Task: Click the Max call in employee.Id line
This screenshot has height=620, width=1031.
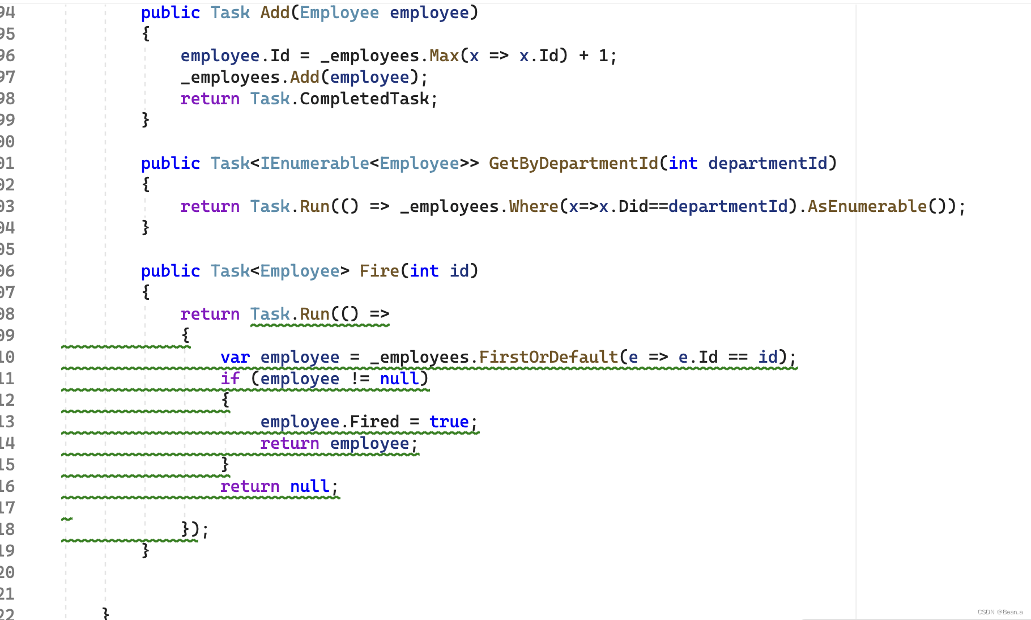Action: pos(444,56)
